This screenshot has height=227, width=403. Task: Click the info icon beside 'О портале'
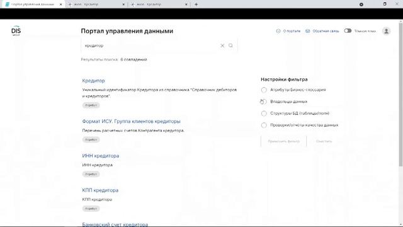278,31
